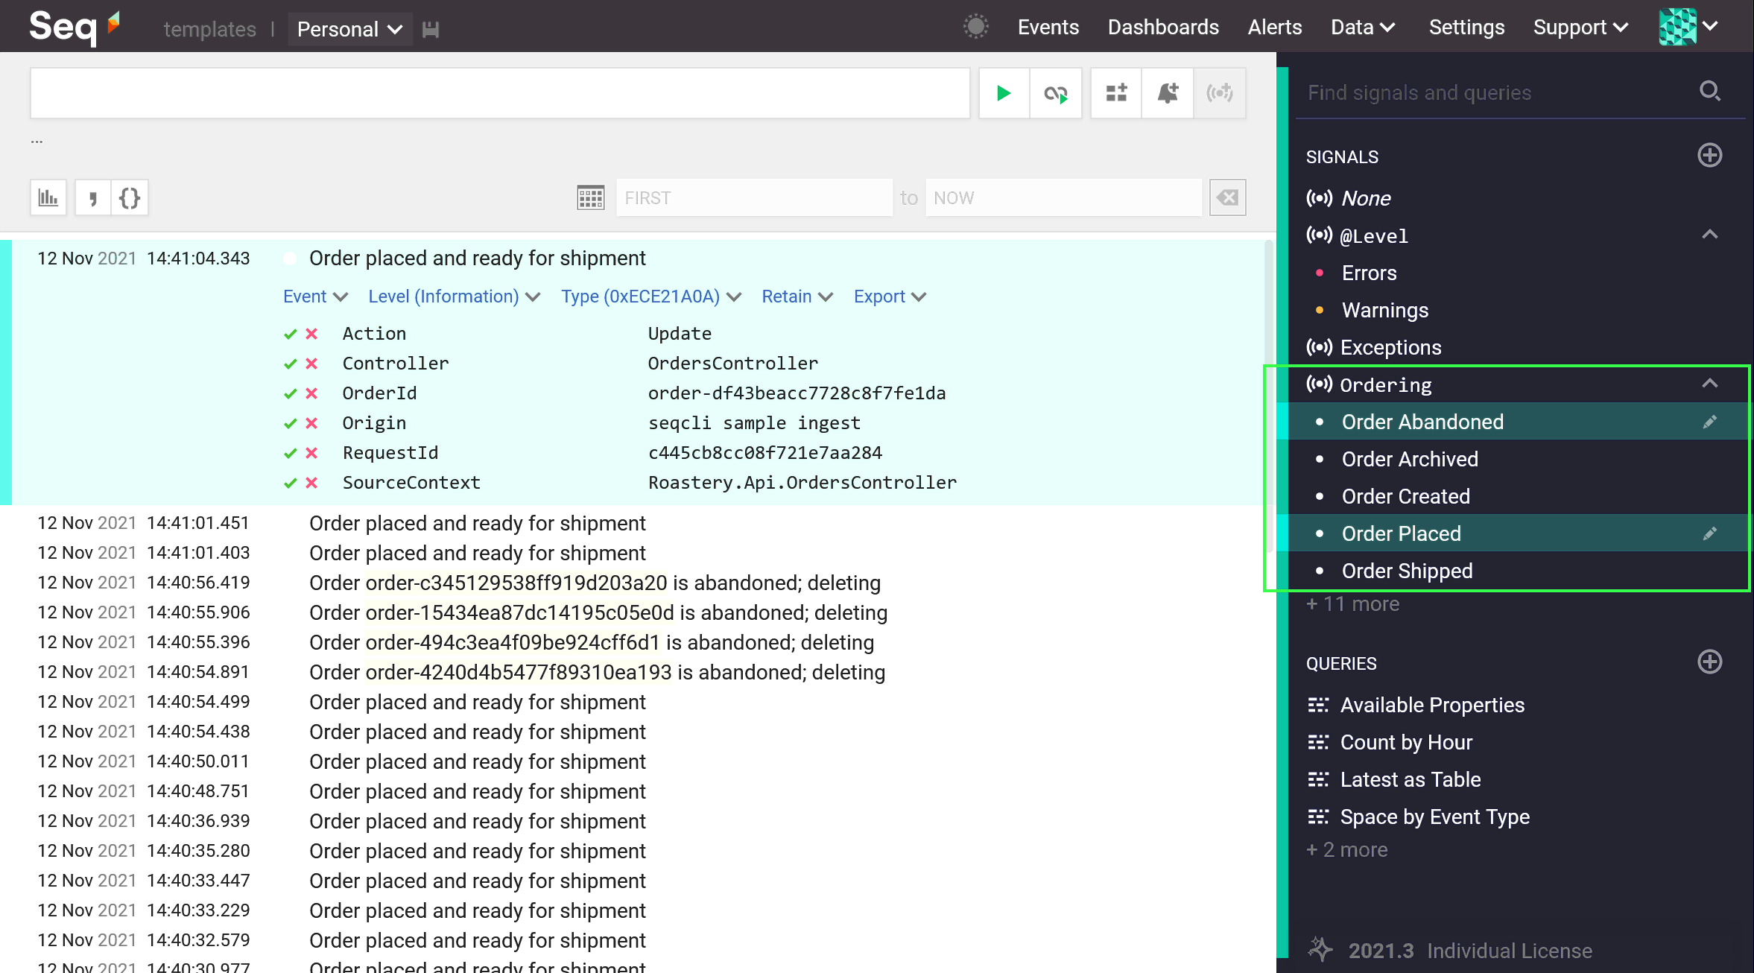Show the bar chart histogram icon
The width and height of the screenshot is (1754, 973).
tap(48, 197)
